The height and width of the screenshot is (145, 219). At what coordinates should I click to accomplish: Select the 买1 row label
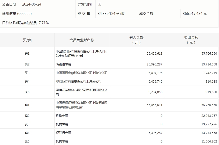(x=27, y=54)
